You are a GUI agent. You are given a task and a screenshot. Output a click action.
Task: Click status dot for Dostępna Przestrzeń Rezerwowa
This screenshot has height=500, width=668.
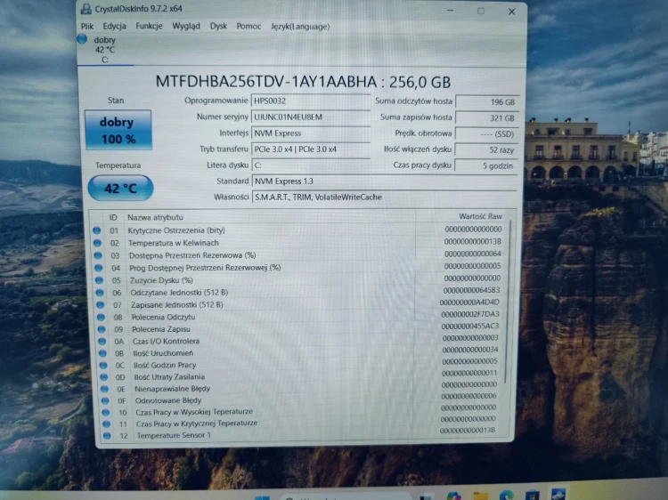98,255
